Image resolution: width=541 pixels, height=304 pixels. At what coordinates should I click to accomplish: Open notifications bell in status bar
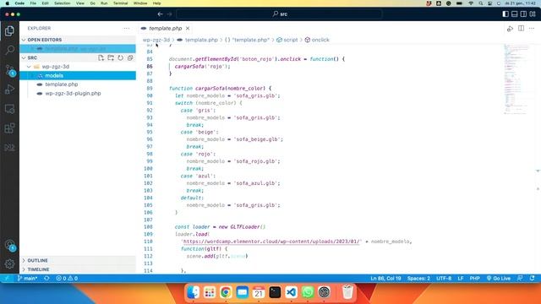[x=533, y=279]
